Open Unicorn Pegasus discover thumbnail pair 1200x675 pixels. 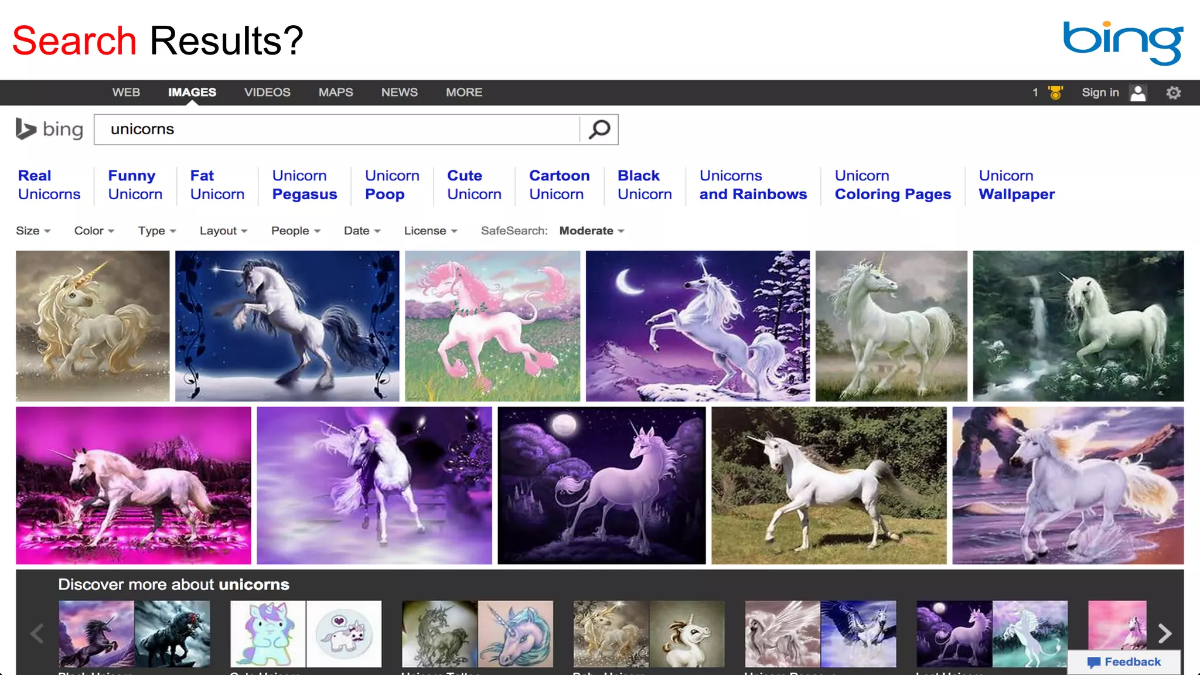[x=821, y=634]
